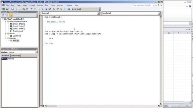Save the workbook with the floppy icon
Screen dimensions: 193x108
12,9
